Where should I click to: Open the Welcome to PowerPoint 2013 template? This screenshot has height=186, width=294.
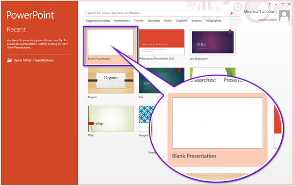162,42
